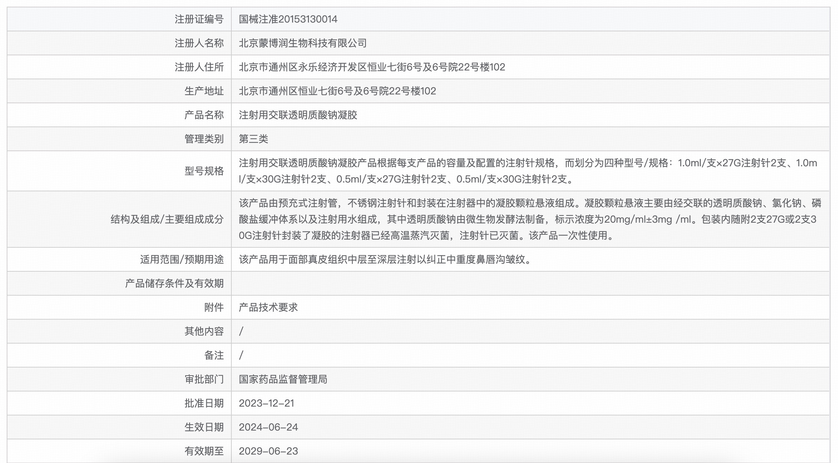This screenshot has width=838, height=463.
Task: Click the effective date 2024-06-24
Action: 268,427
